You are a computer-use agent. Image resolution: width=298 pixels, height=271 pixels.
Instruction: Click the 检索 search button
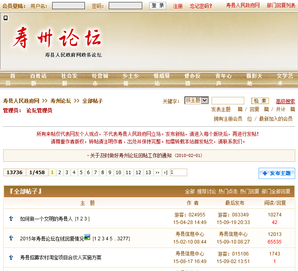pos(260,100)
